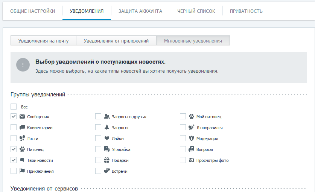Open Уведомления от приложений sub-tab
This screenshot has height=192, width=315.
[x=116, y=41]
